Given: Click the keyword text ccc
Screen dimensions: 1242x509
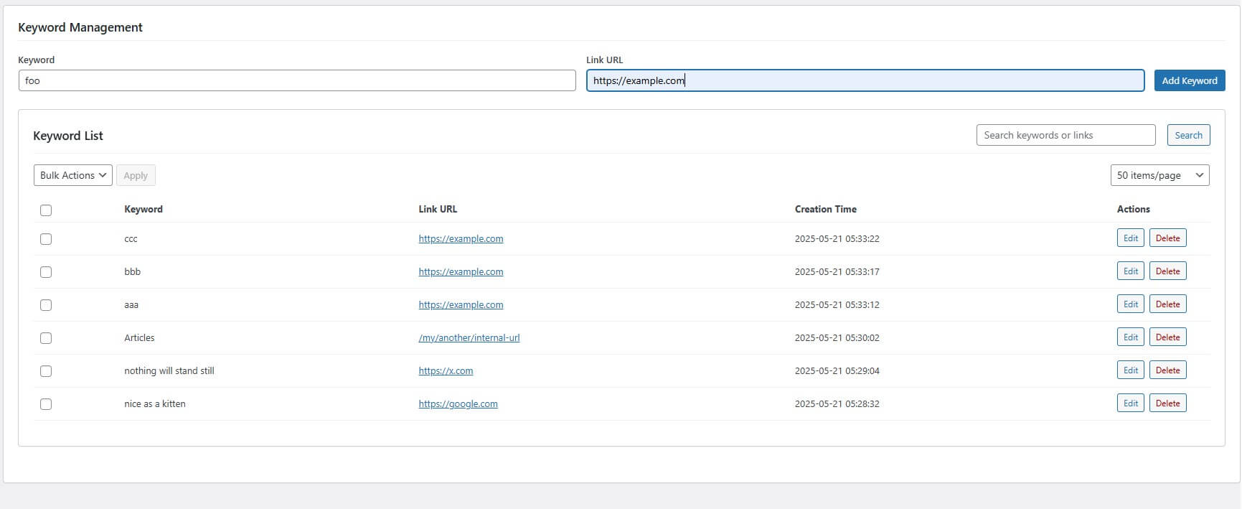Looking at the screenshot, I should click(x=131, y=239).
